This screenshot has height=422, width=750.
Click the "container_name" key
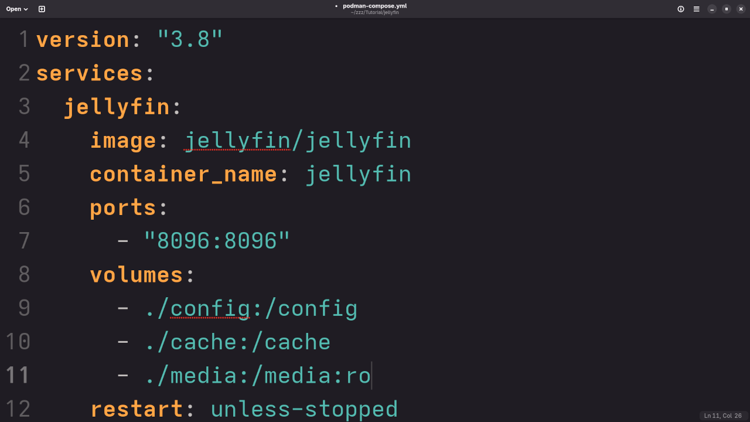click(x=183, y=174)
